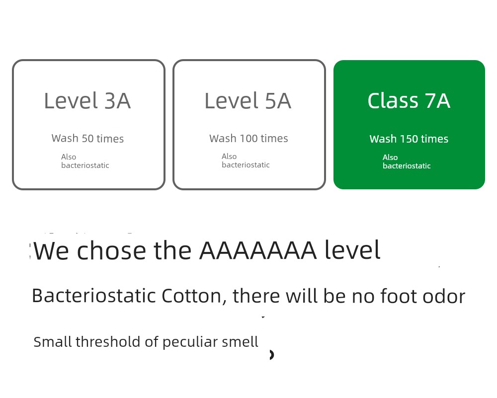Image resolution: width=497 pixels, height=398 pixels.
Task: Click 'Wash 150 times' text
Action: point(409,139)
